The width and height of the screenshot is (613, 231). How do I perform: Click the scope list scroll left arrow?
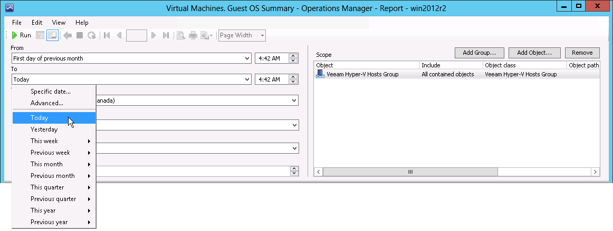tap(318, 172)
